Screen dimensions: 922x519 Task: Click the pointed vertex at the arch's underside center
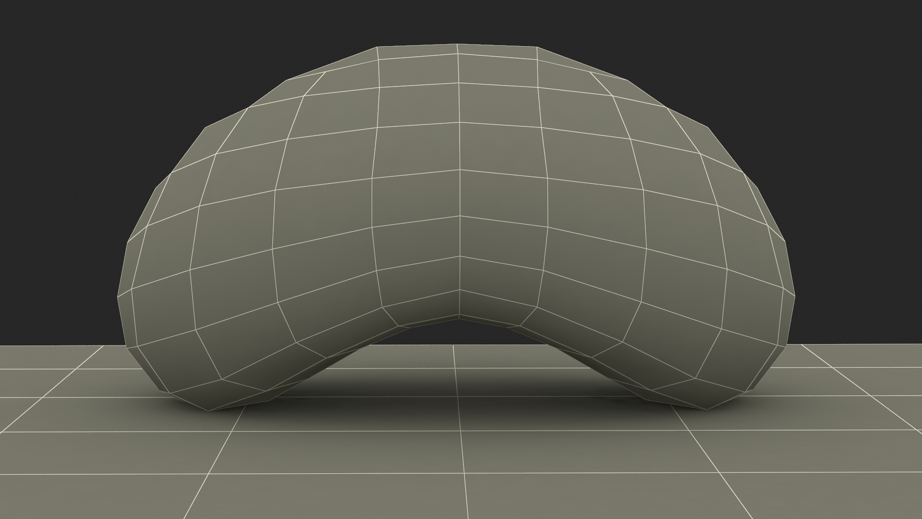[460, 316]
